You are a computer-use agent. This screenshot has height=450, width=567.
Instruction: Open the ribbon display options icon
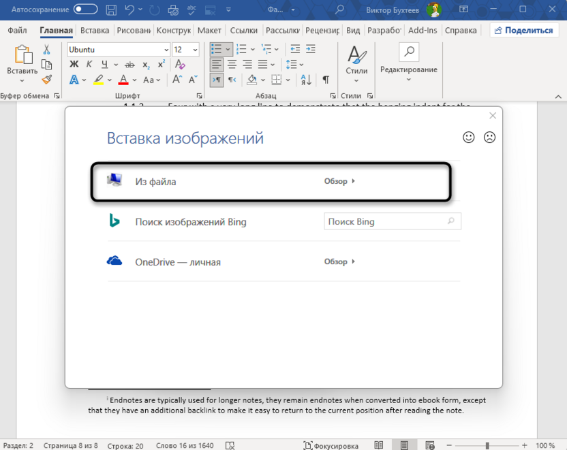pos(463,10)
